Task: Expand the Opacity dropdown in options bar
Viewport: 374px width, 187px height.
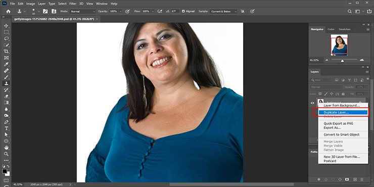Action: click(x=120, y=11)
